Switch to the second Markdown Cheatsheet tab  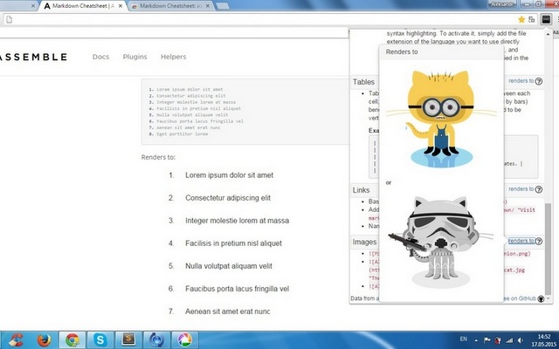pyautogui.click(x=170, y=6)
